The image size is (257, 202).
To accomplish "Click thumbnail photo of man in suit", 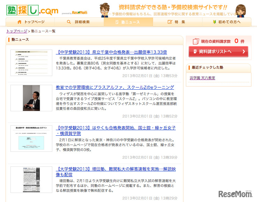I will (x=31, y=98).
